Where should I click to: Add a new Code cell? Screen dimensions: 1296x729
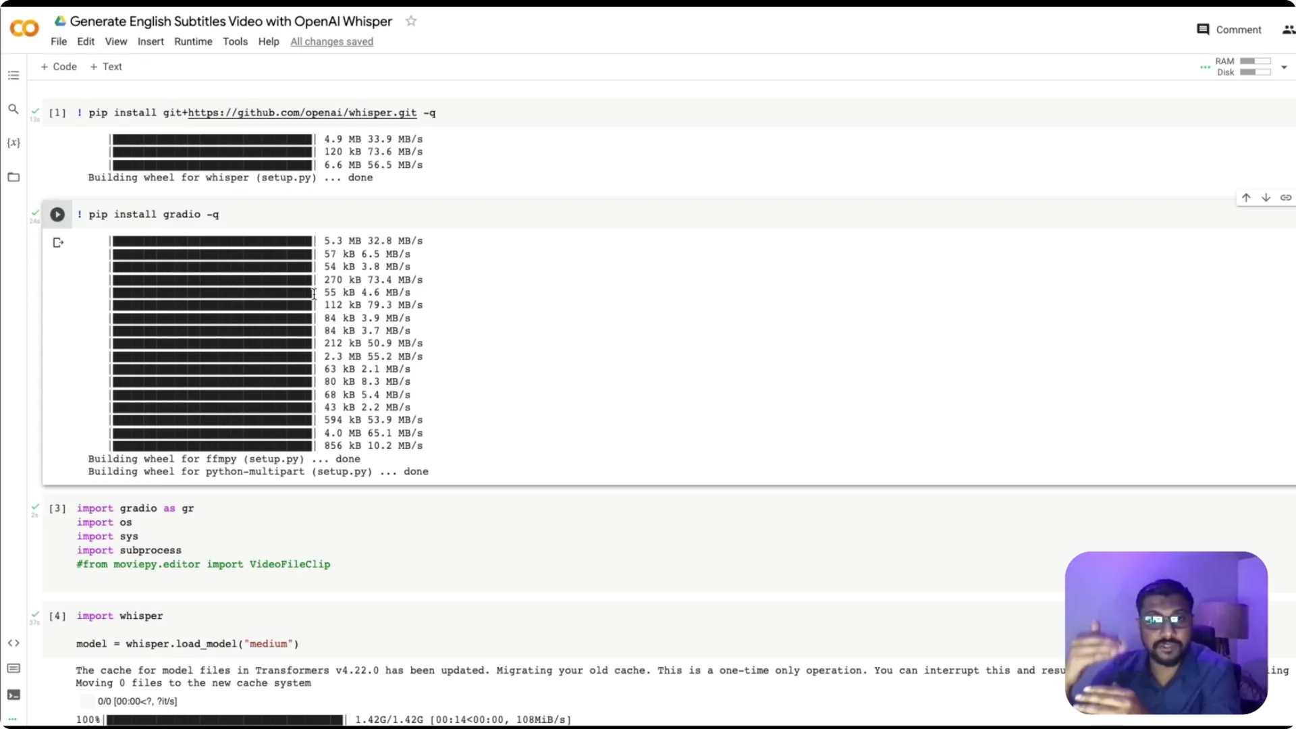(59, 67)
